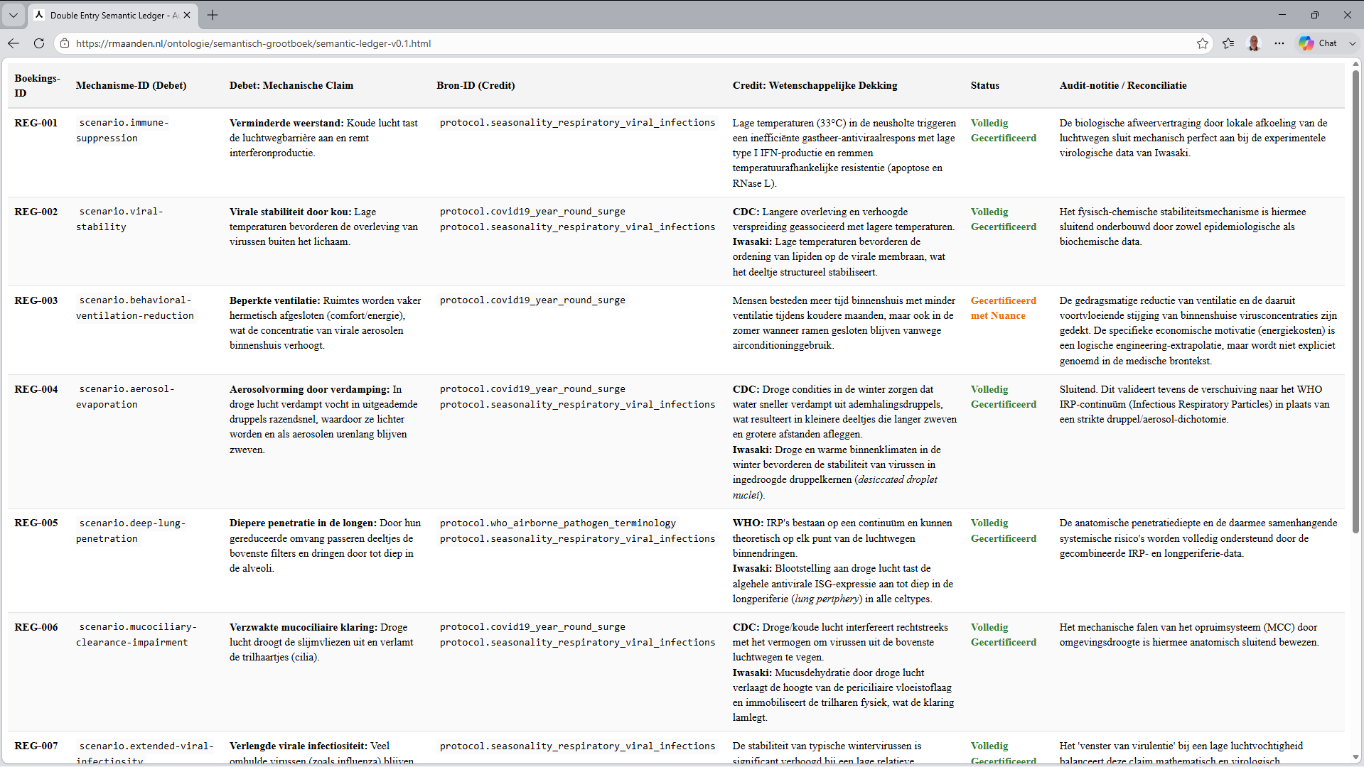
Task: Click Aerosolvorming door verdamping claim
Action: point(324,419)
